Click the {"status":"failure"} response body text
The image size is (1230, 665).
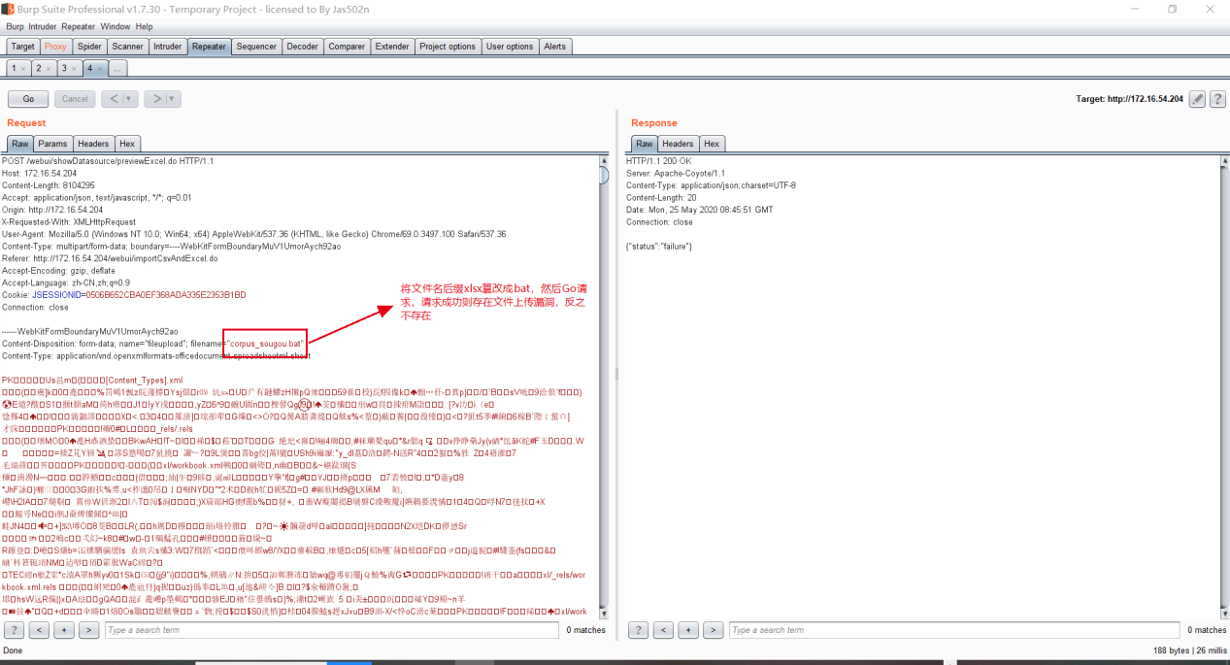pyautogui.click(x=659, y=246)
